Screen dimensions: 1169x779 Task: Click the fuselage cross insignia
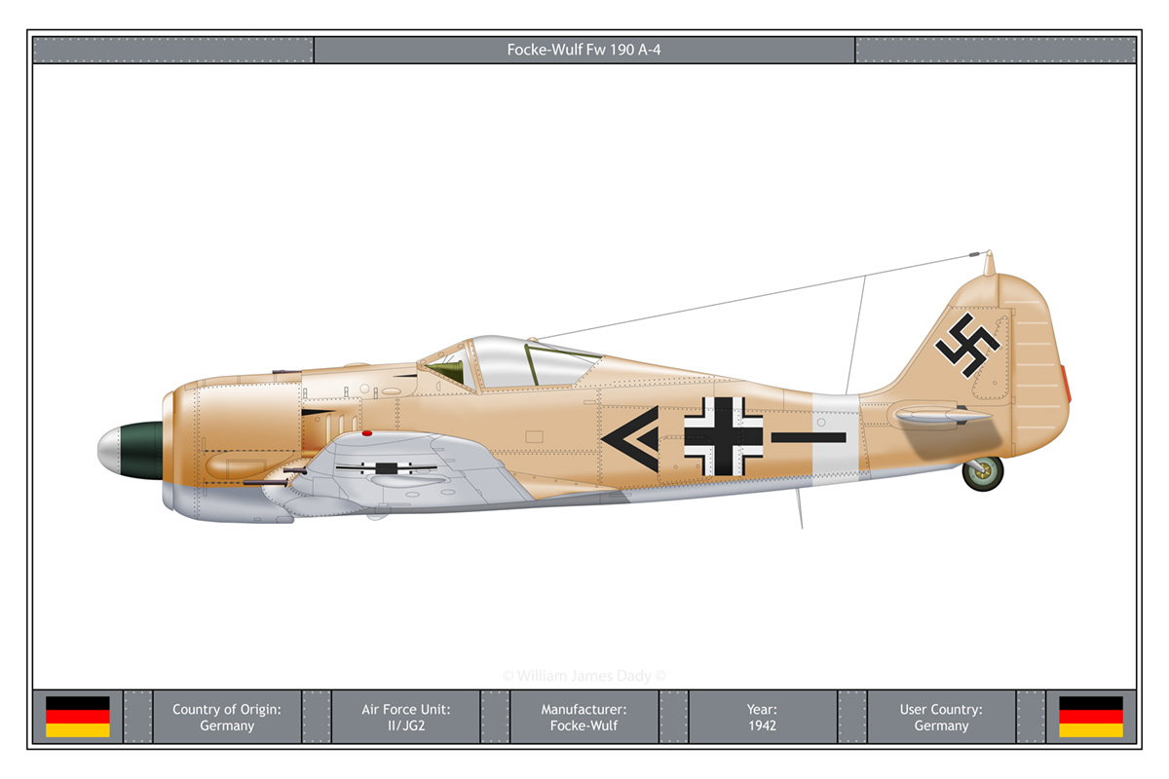click(723, 436)
